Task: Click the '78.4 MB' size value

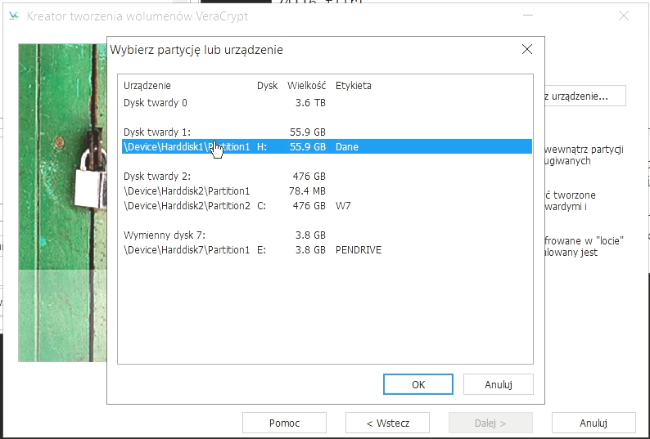Action: click(x=307, y=191)
